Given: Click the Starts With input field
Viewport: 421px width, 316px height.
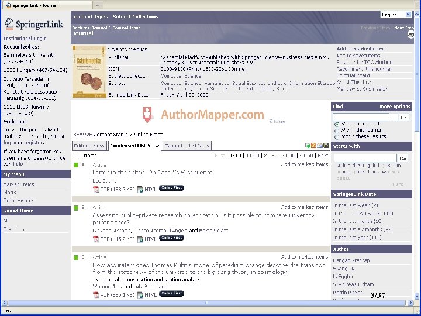Looking at the screenshot, I should (365, 158).
